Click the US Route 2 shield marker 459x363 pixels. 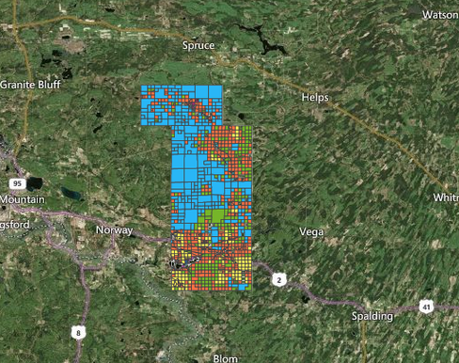click(x=278, y=279)
